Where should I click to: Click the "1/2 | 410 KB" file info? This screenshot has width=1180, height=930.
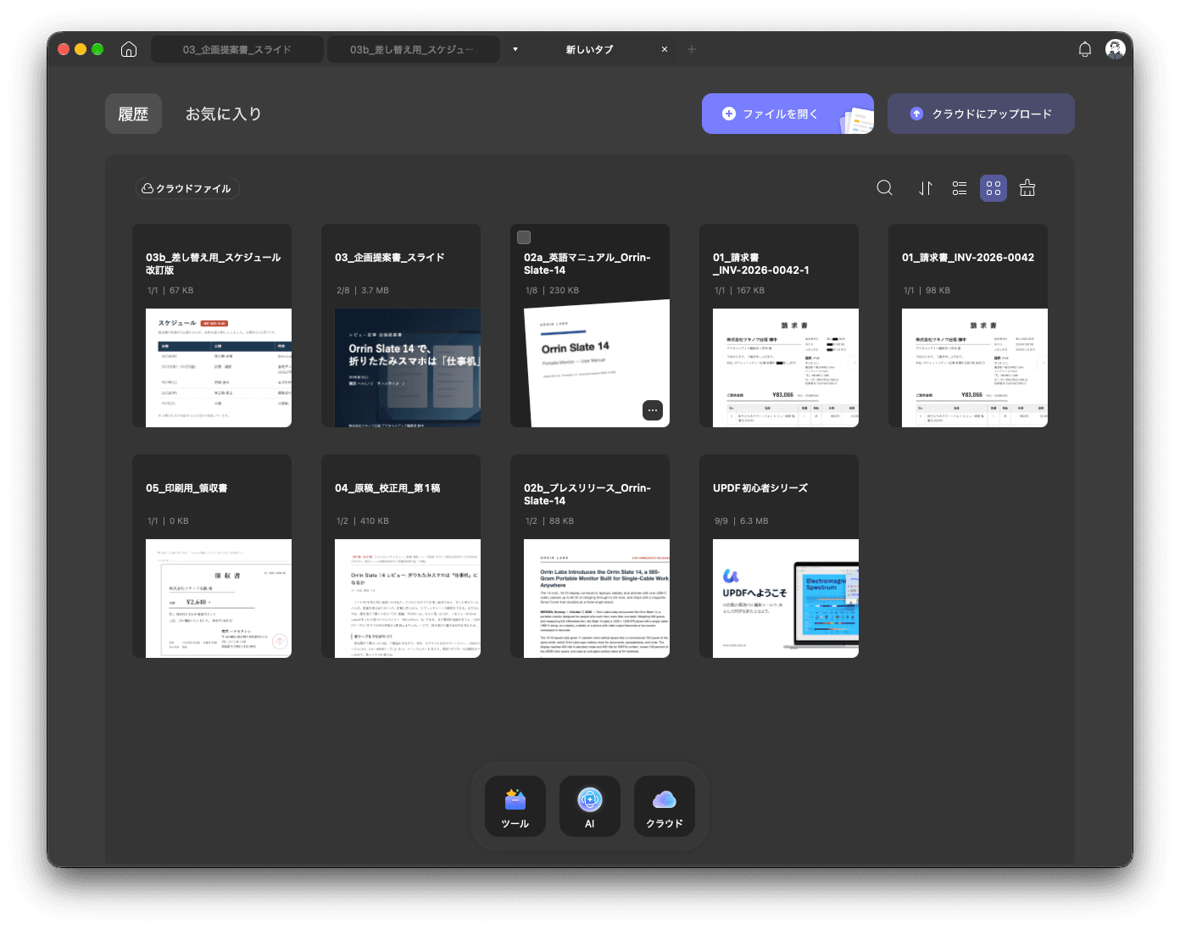click(363, 521)
